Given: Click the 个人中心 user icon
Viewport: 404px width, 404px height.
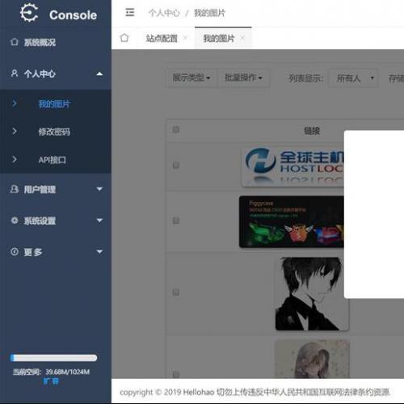Looking at the screenshot, I should 15,74.
